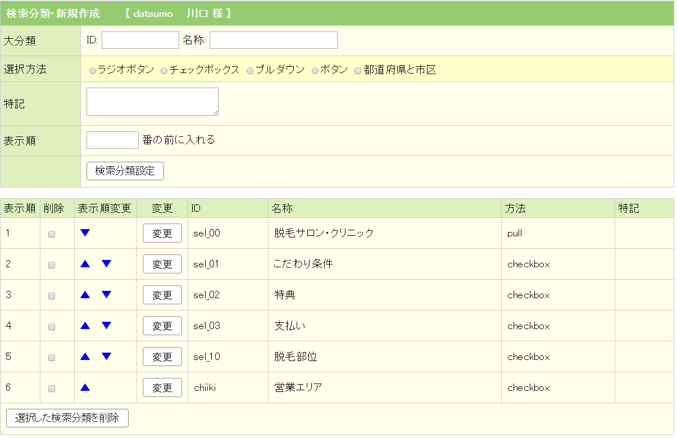Click 選択した検索分類を削除 button
Viewport: 677px width, 438px height.
coord(67,418)
